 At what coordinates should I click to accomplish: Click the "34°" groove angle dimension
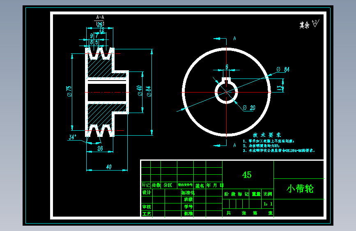pos(72,137)
